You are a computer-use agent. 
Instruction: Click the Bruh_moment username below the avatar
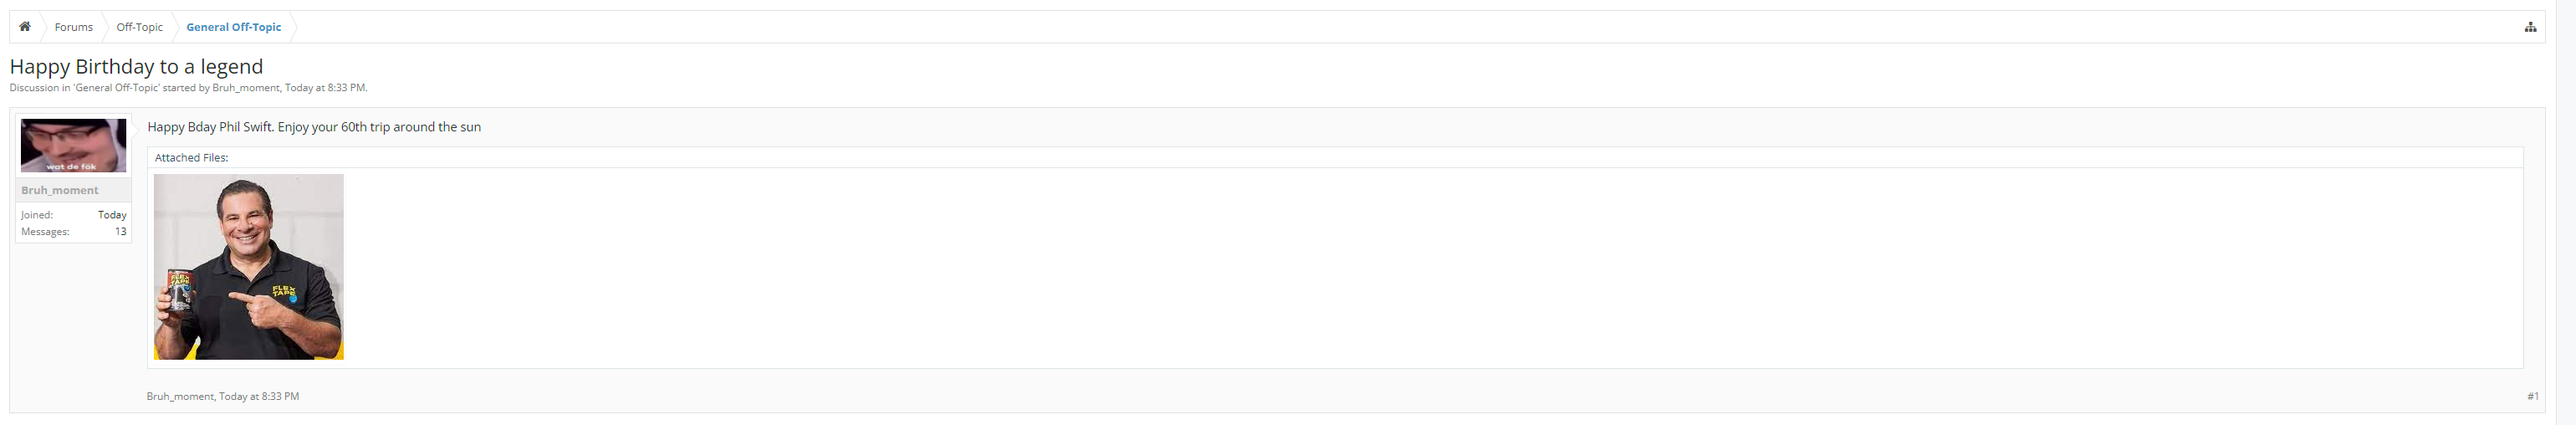point(60,190)
